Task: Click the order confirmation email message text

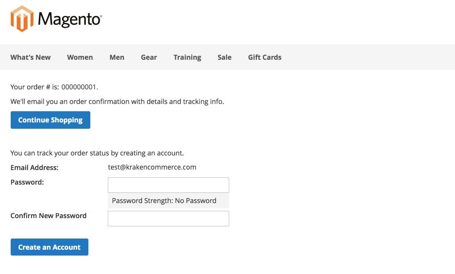Action: pyautogui.click(x=117, y=102)
